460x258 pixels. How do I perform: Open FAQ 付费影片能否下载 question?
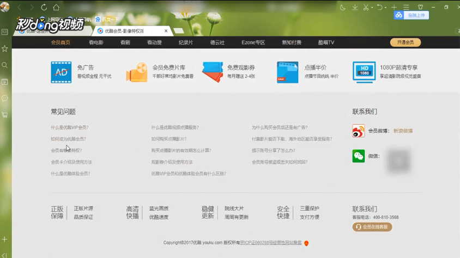292,139
